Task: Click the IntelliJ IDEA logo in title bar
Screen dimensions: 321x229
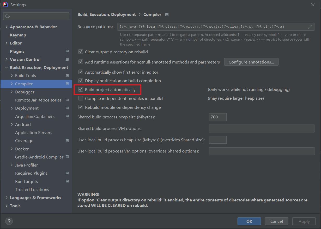Action: [x=5, y=5]
